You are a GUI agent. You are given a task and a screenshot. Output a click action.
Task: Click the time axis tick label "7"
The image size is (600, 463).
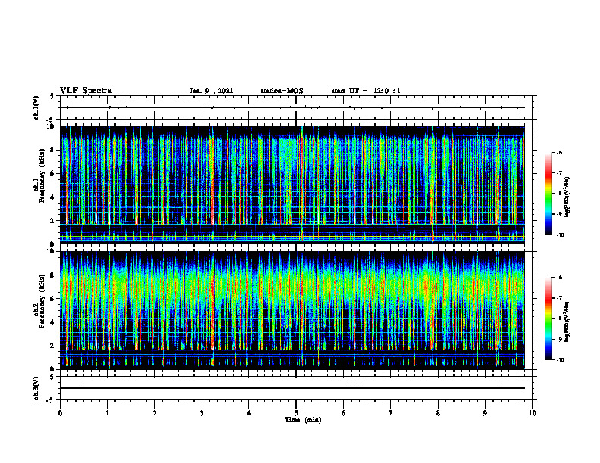[391, 413]
